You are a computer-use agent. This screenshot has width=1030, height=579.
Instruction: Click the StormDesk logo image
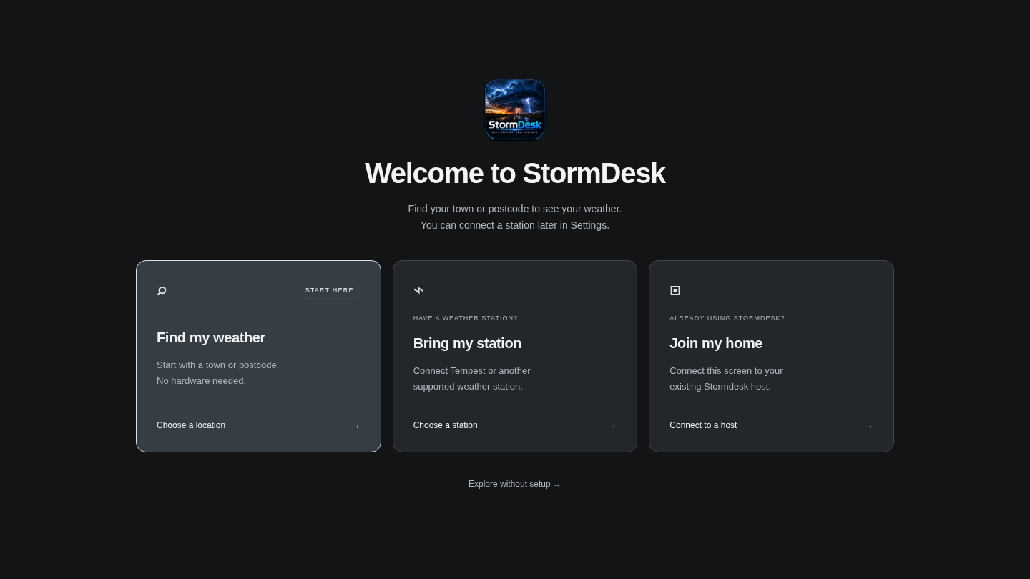click(x=515, y=109)
